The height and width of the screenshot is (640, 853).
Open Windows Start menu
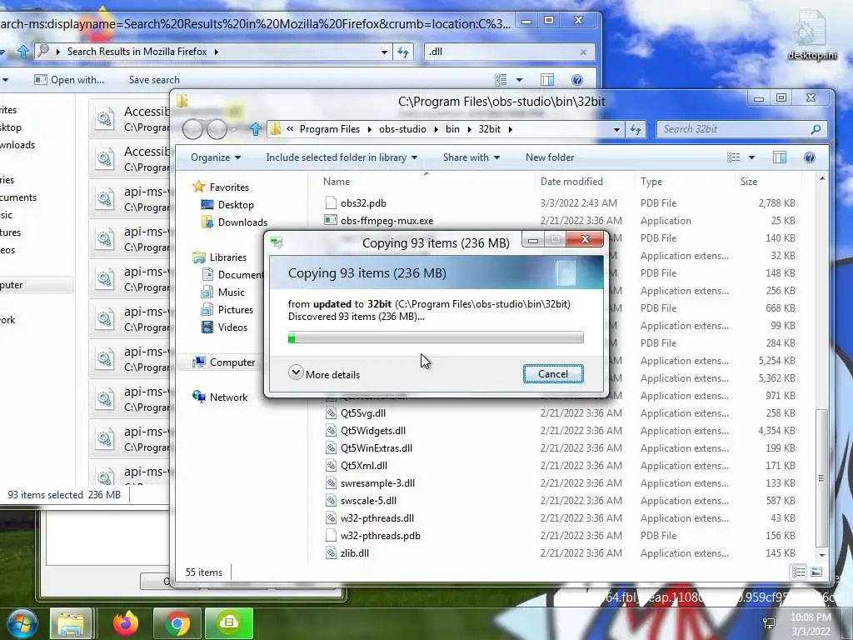pyautogui.click(x=22, y=623)
